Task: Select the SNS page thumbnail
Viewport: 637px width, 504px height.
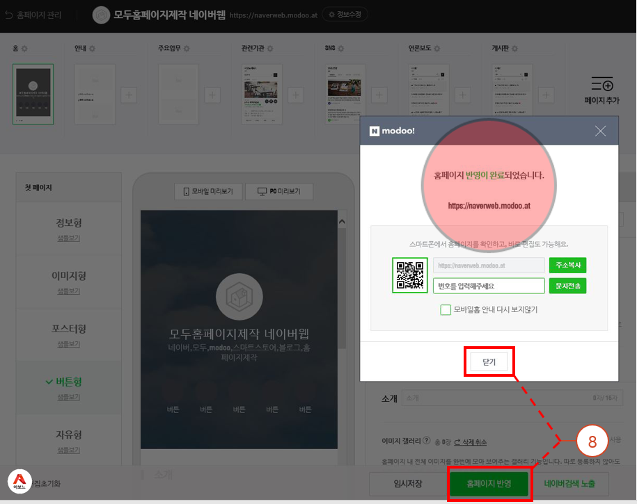Action: pos(345,94)
